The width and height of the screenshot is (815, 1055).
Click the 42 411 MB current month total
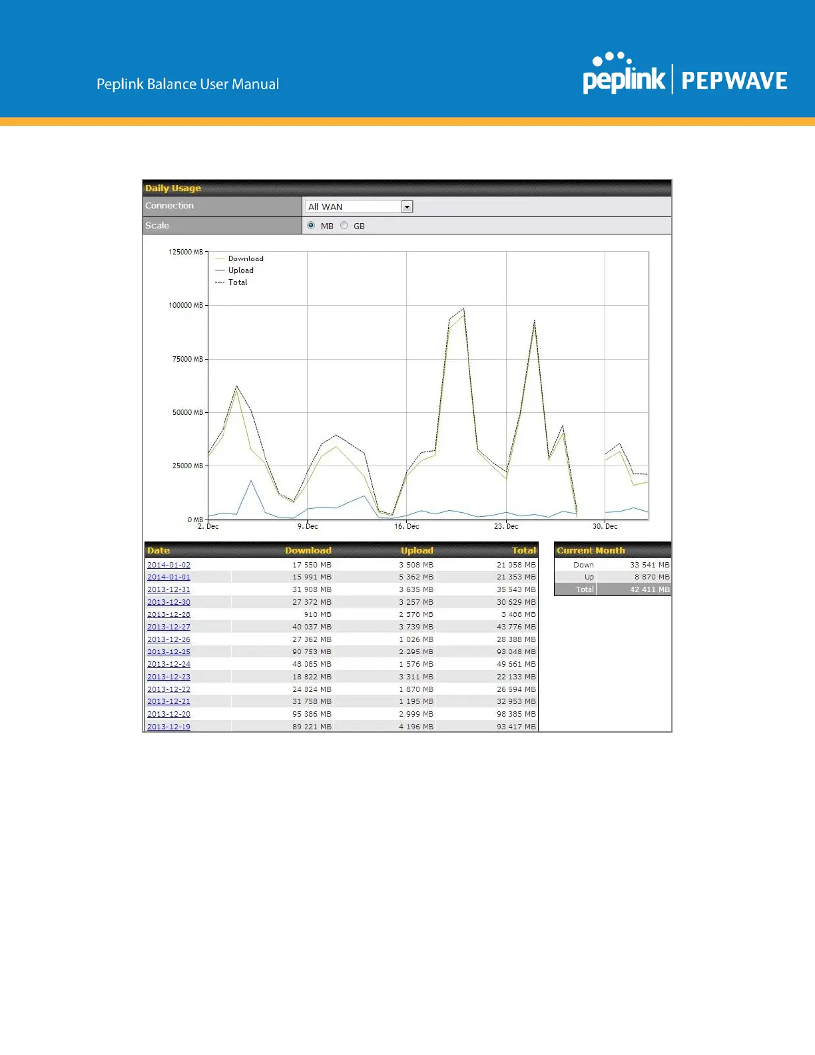(x=650, y=589)
